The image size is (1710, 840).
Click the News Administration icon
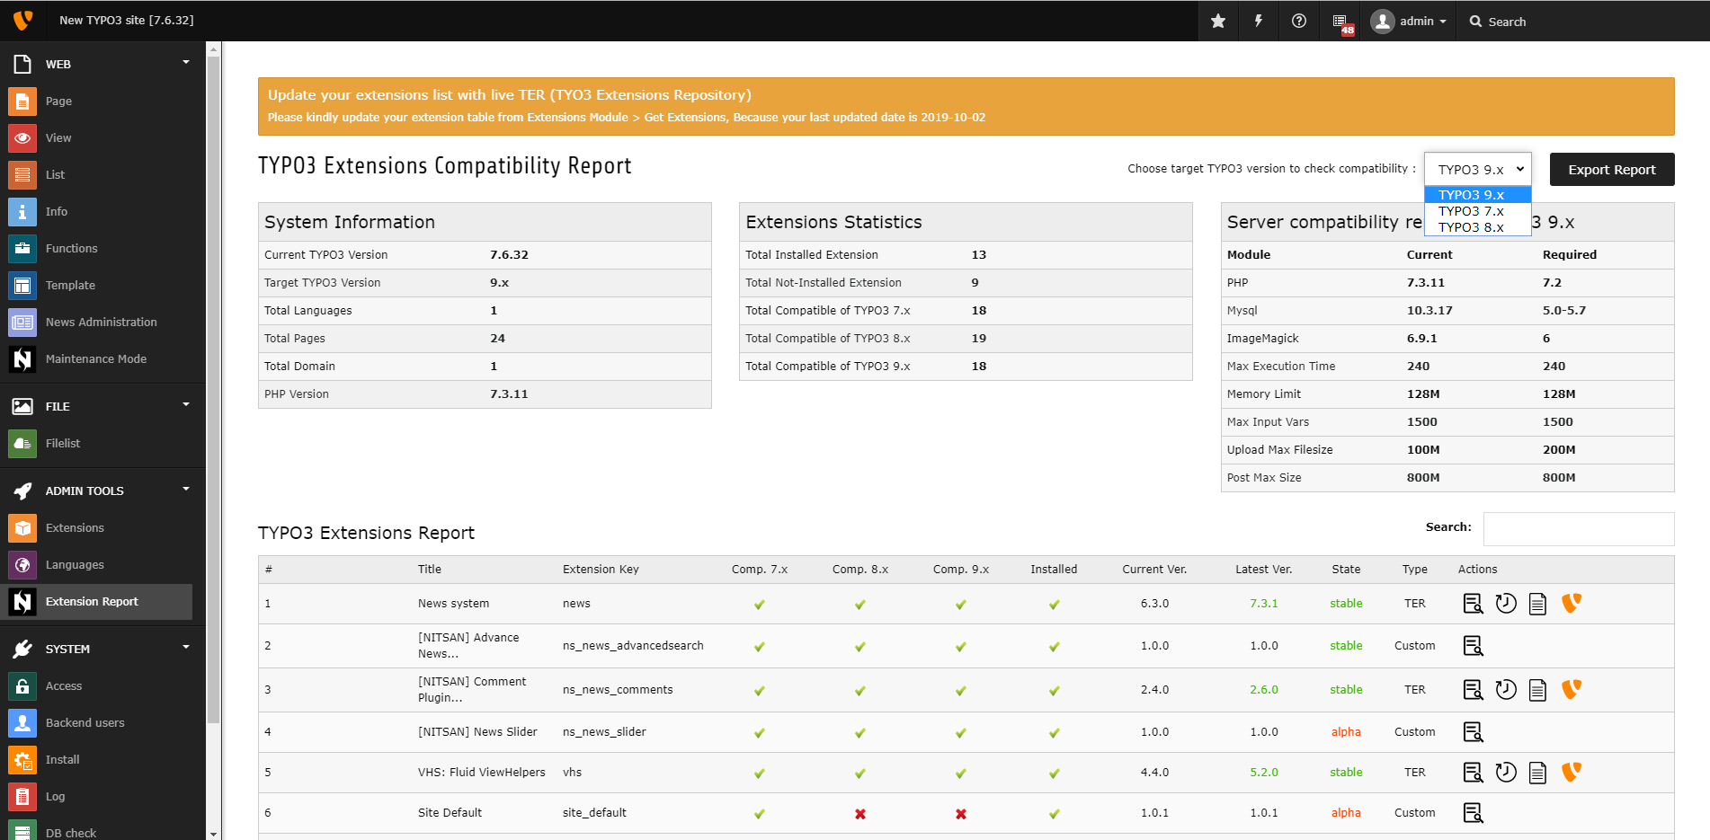(x=22, y=323)
